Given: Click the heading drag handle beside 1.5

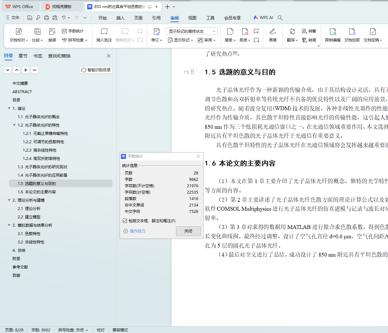Looking at the screenshot, I should click(192, 72).
